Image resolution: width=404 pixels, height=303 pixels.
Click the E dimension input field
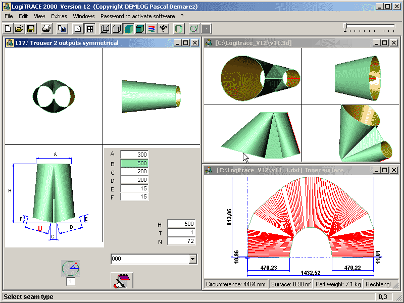[134, 188]
